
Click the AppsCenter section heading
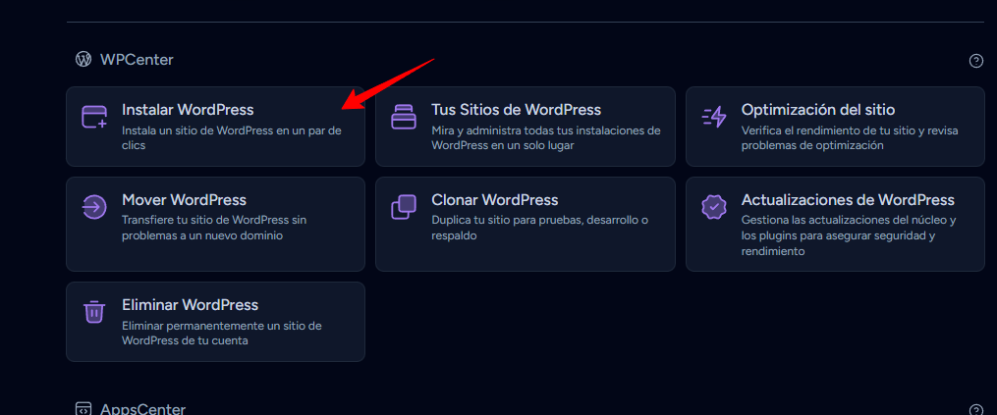point(142,408)
